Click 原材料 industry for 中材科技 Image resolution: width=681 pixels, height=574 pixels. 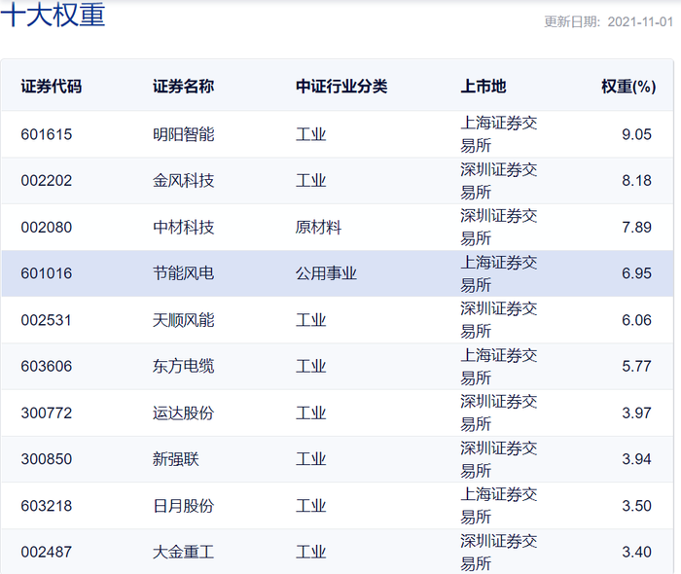(x=318, y=227)
